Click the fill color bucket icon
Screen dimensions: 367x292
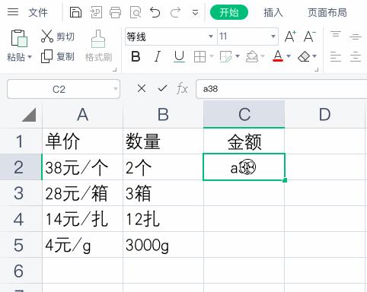click(252, 56)
